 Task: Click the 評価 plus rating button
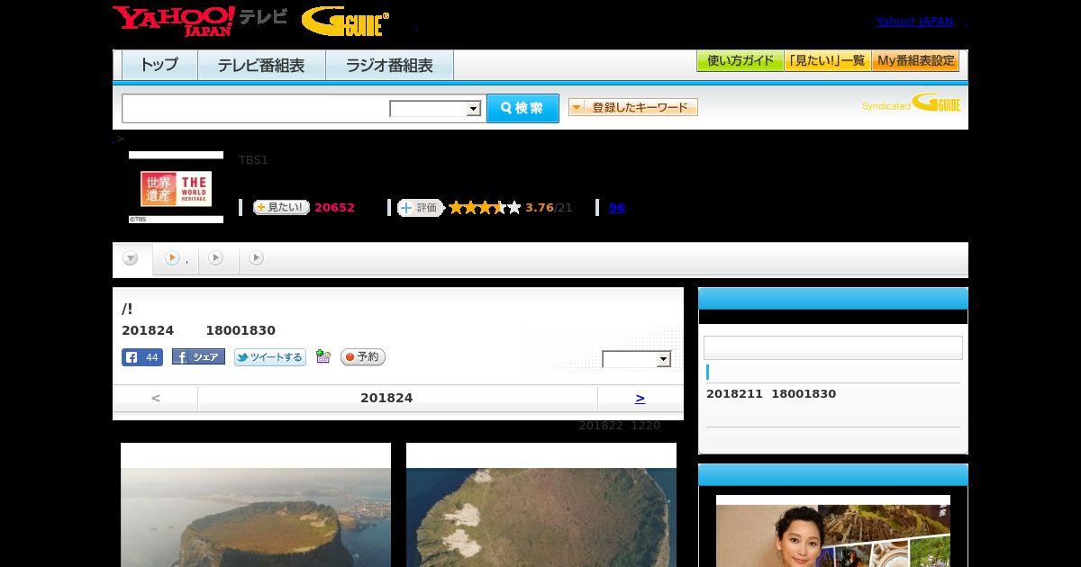click(x=421, y=208)
